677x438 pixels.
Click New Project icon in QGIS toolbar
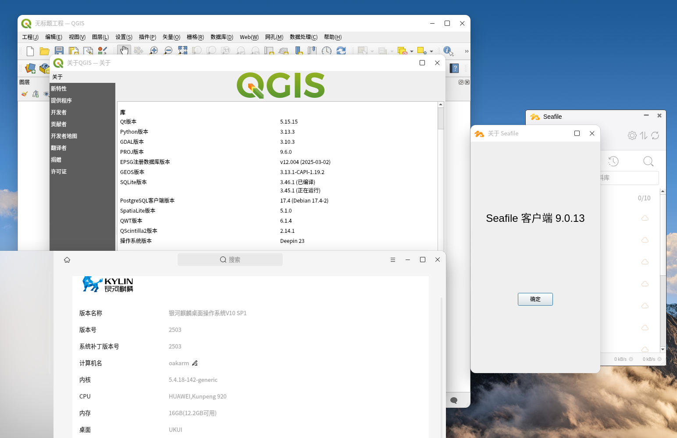coord(30,51)
